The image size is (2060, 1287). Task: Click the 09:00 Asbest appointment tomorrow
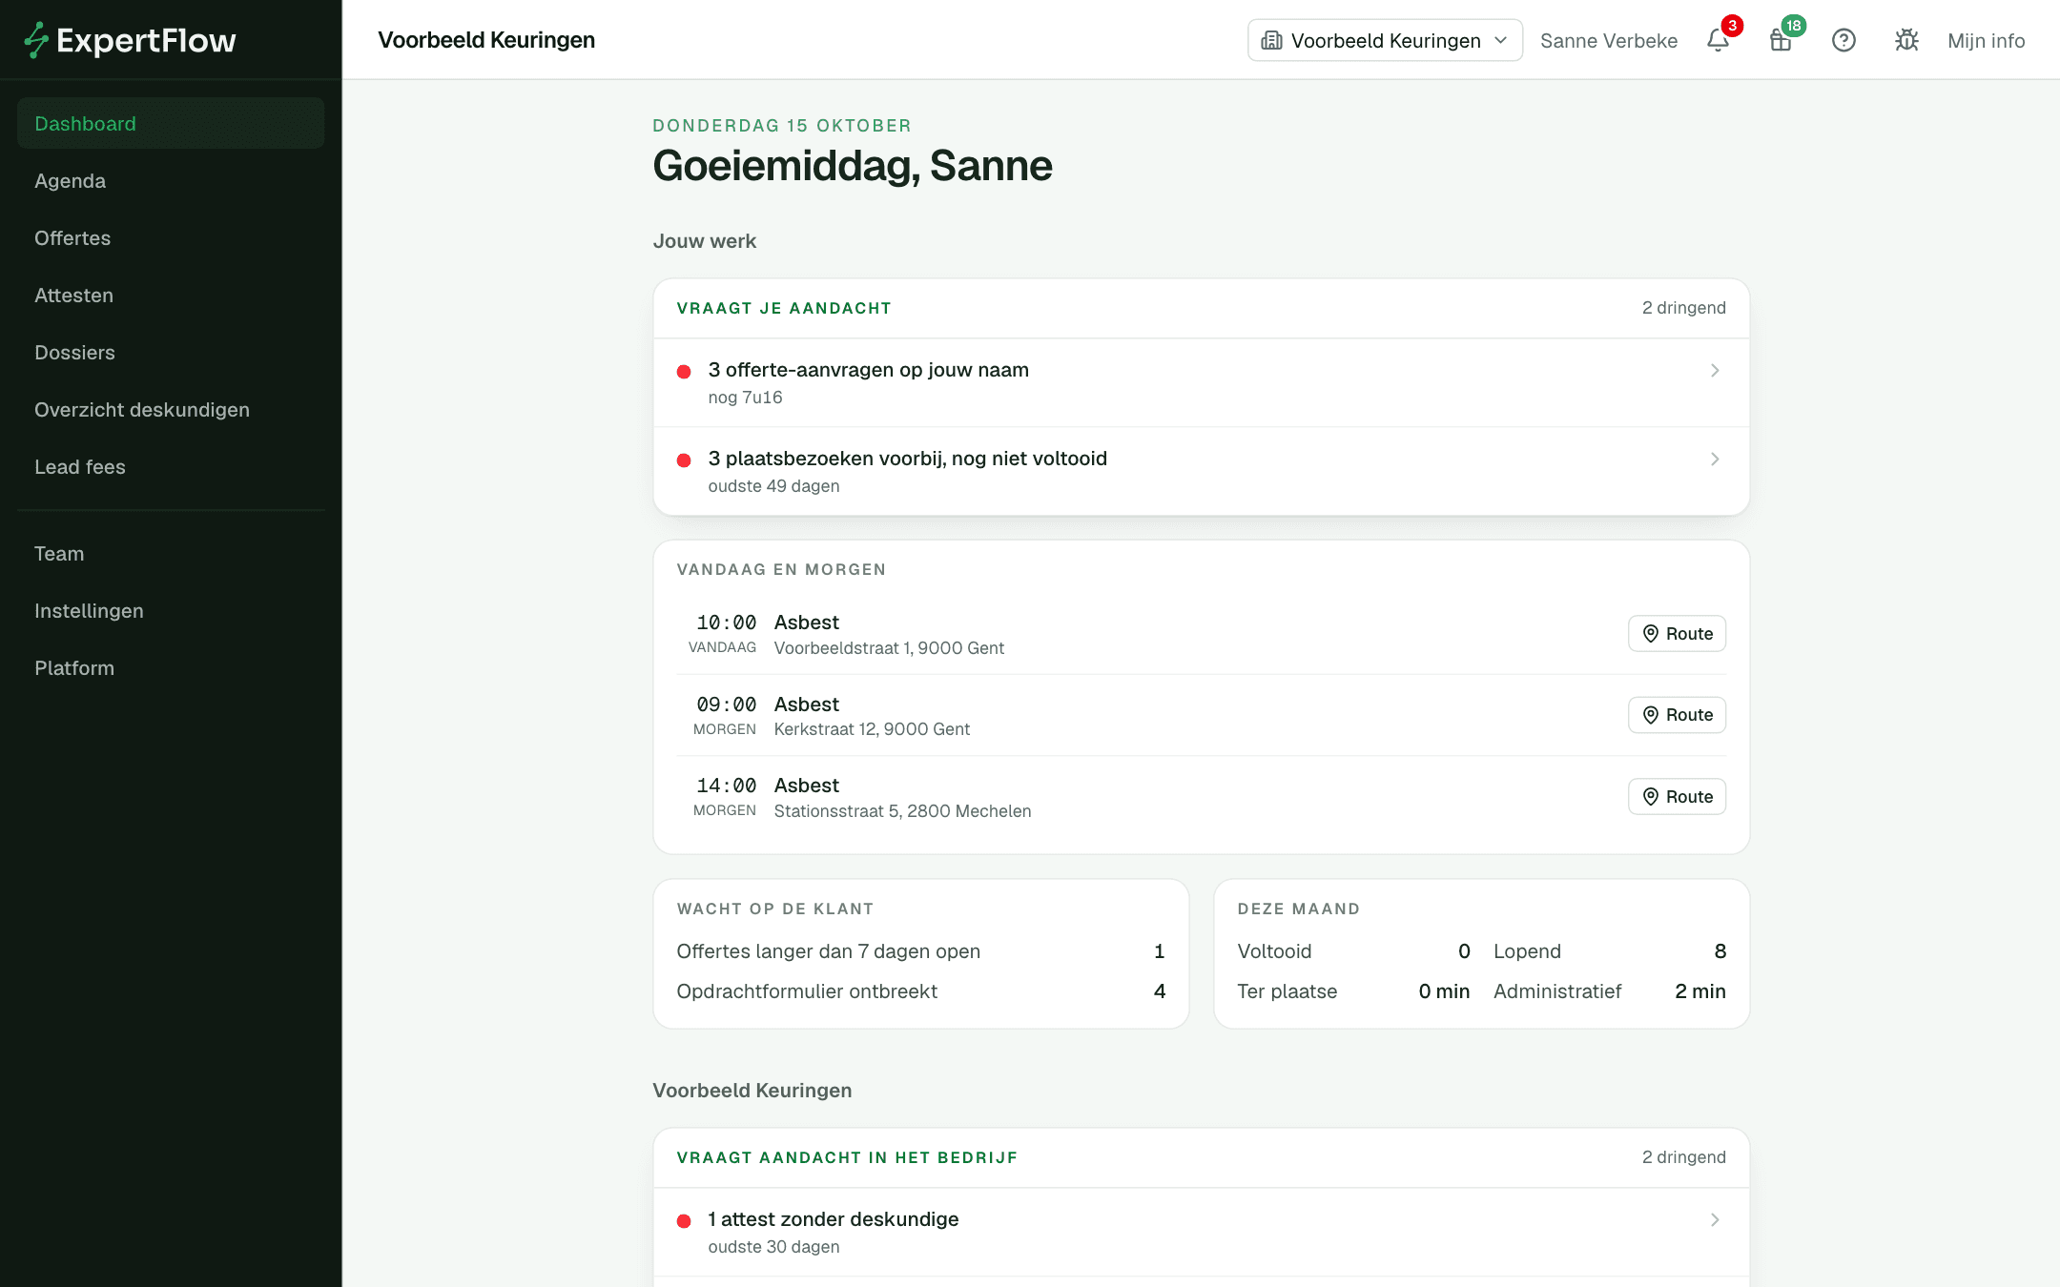click(1201, 715)
